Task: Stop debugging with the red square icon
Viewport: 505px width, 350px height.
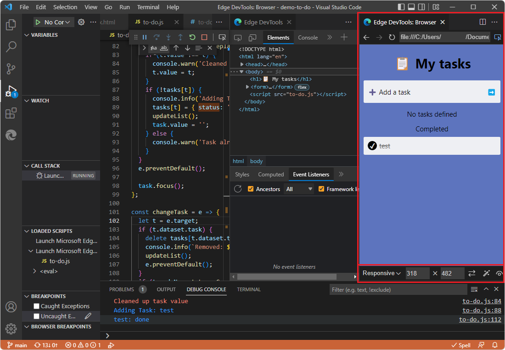Action: click(204, 38)
